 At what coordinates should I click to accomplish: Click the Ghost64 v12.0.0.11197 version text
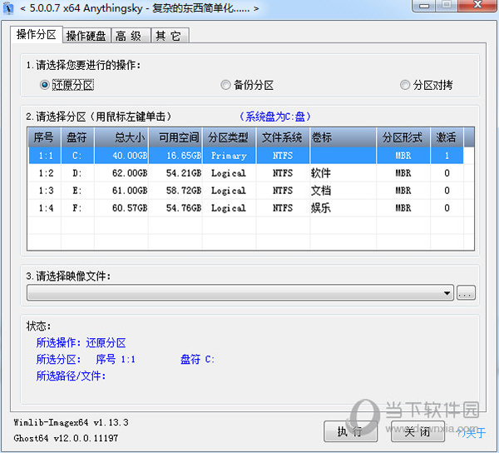66,438
